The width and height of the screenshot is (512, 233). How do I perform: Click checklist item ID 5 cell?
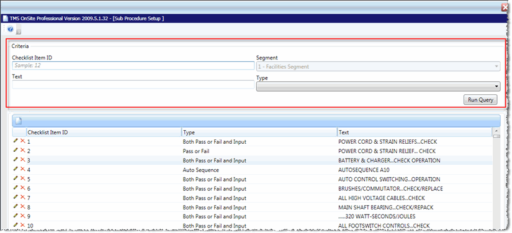point(29,179)
